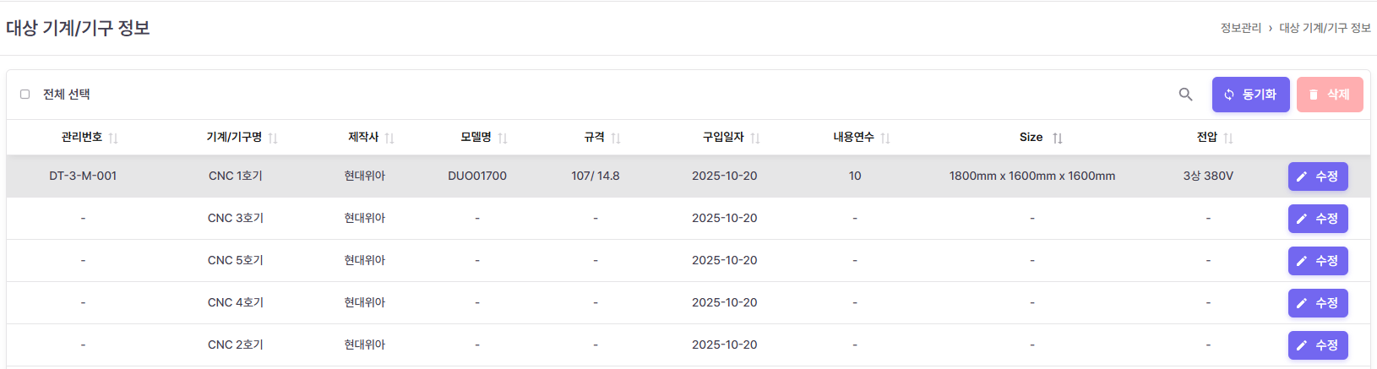The height and width of the screenshot is (369, 1377).
Task: Sort by 제작사 column arrows
Action: click(389, 138)
